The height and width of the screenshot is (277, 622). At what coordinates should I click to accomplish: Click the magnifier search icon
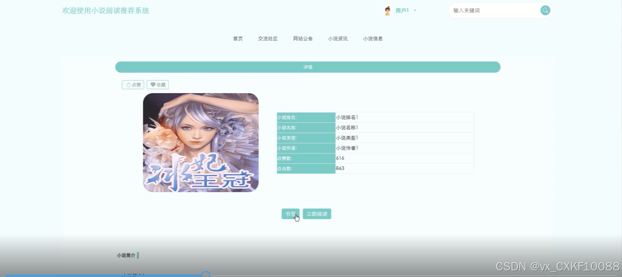(545, 10)
